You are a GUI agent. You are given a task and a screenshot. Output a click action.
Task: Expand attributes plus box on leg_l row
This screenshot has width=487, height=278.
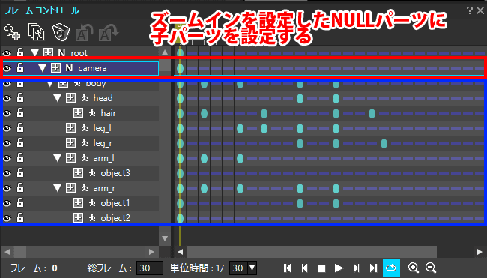coord(70,127)
